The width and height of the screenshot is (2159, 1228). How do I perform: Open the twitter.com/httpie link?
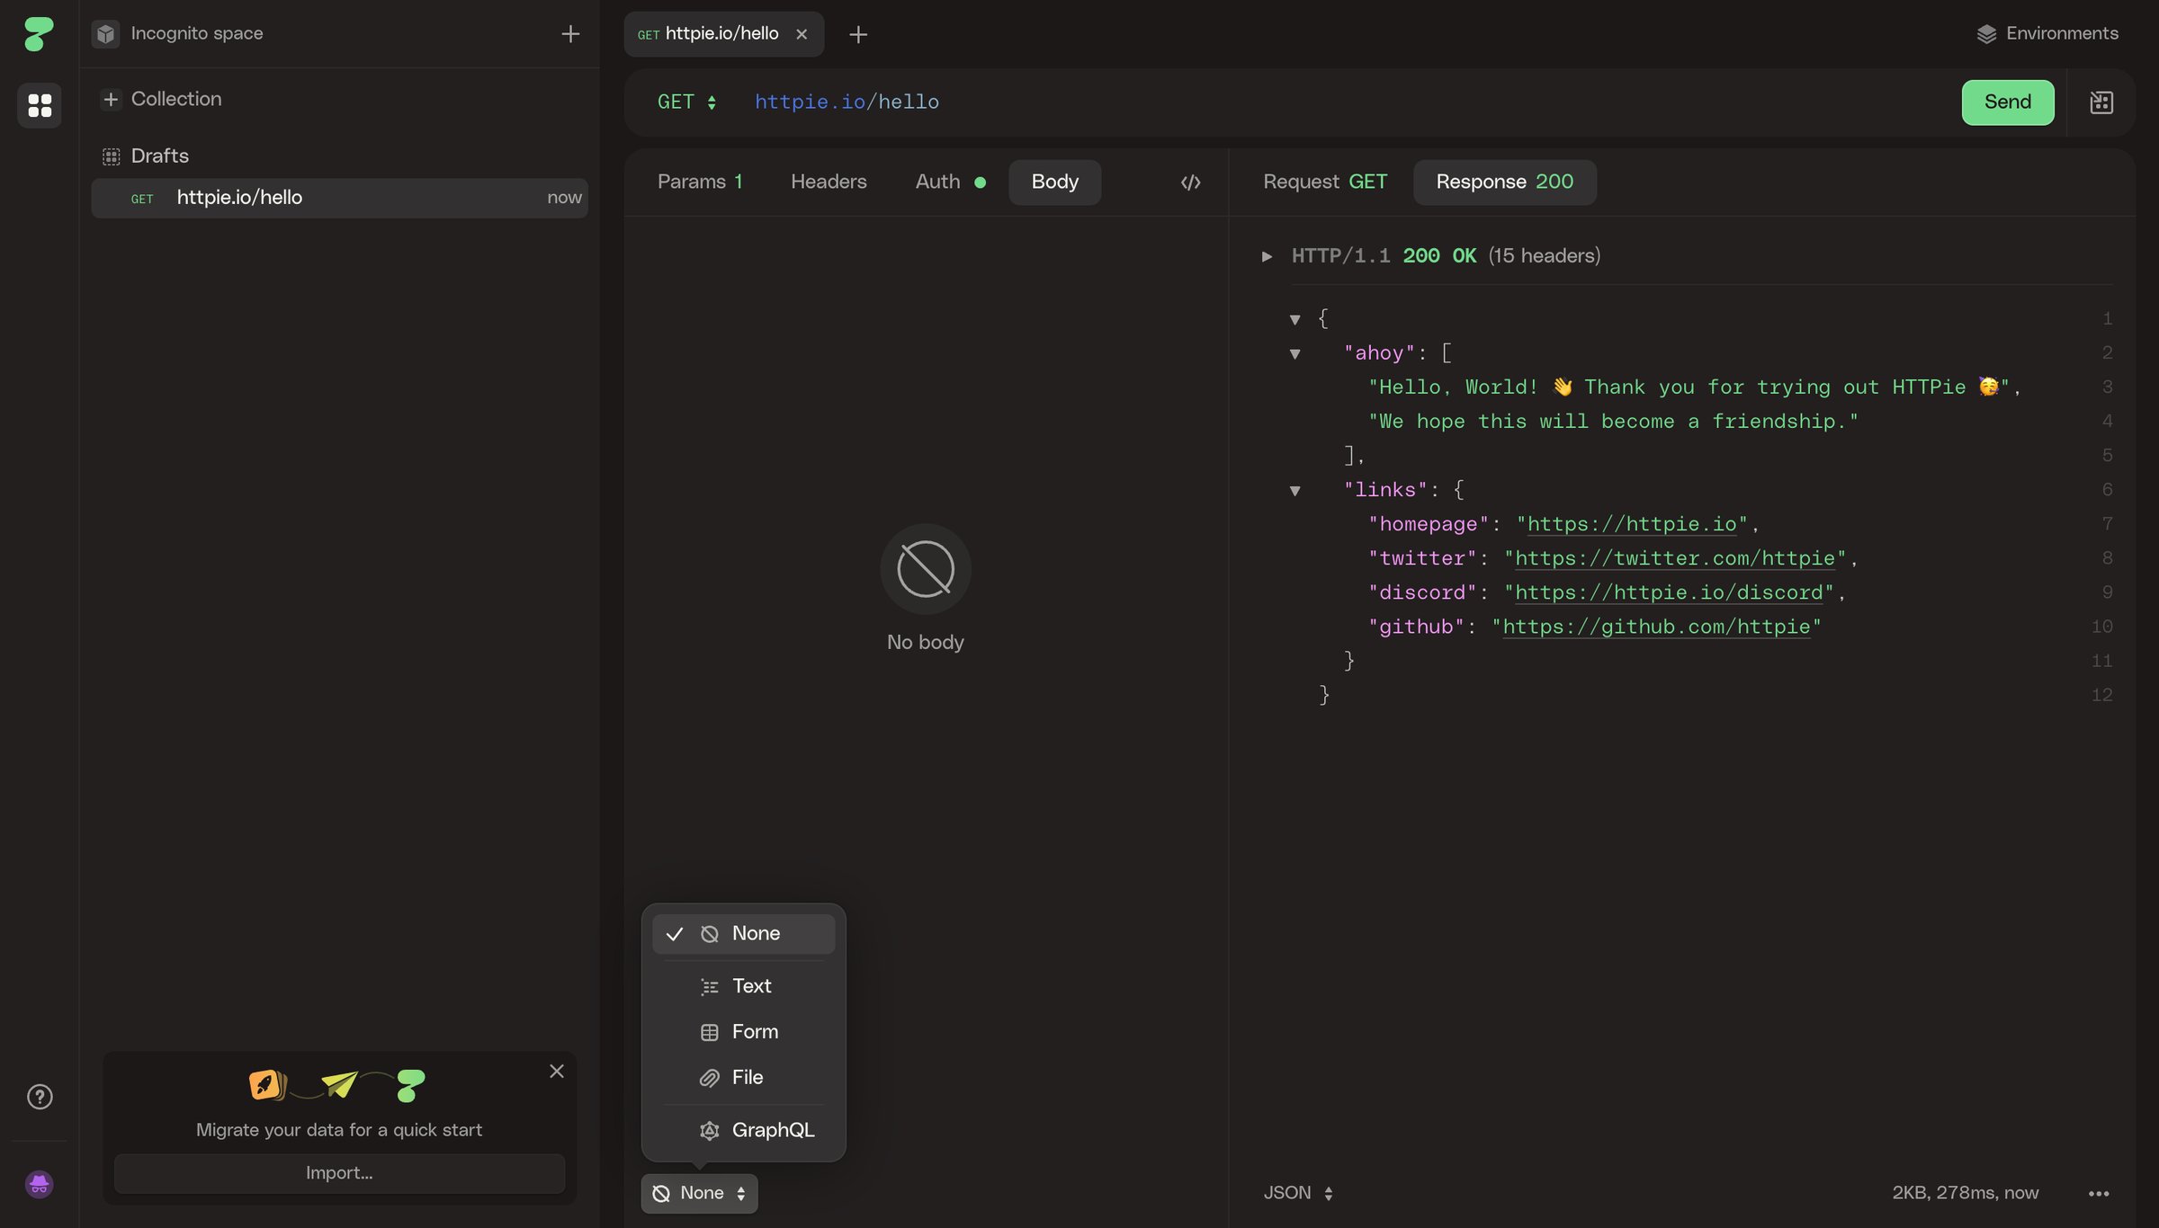point(1674,558)
